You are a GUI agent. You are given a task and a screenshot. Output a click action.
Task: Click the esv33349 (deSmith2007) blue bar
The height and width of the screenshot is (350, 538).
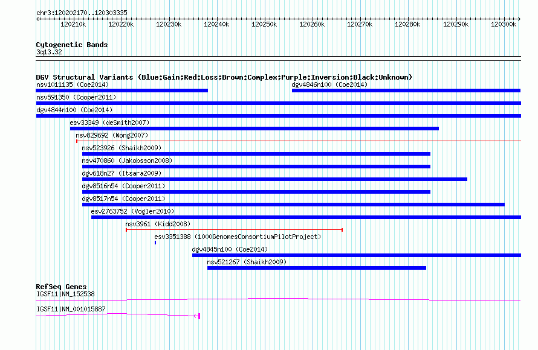coord(254,129)
